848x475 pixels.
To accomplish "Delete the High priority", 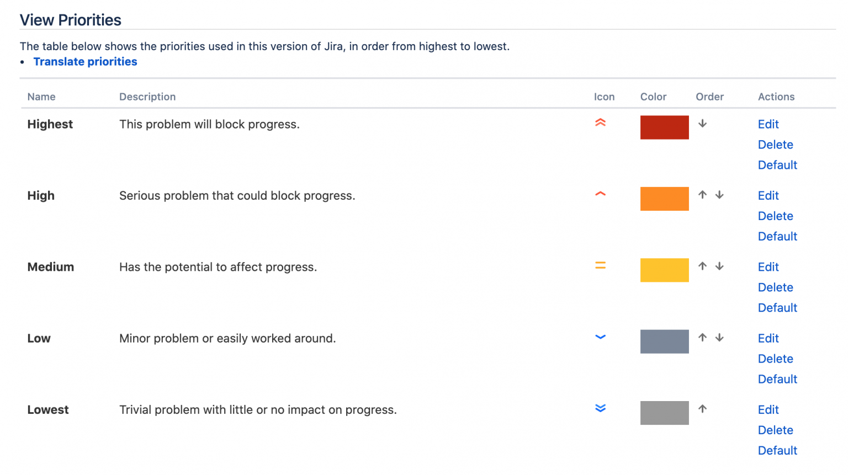I will (x=775, y=216).
